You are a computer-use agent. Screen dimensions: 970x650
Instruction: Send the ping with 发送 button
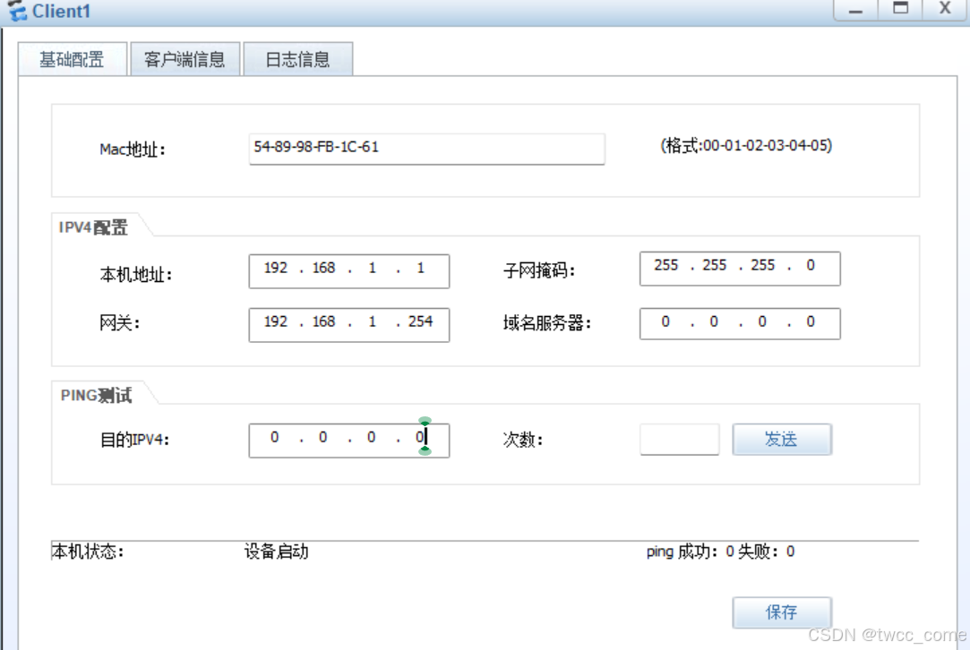point(782,439)
